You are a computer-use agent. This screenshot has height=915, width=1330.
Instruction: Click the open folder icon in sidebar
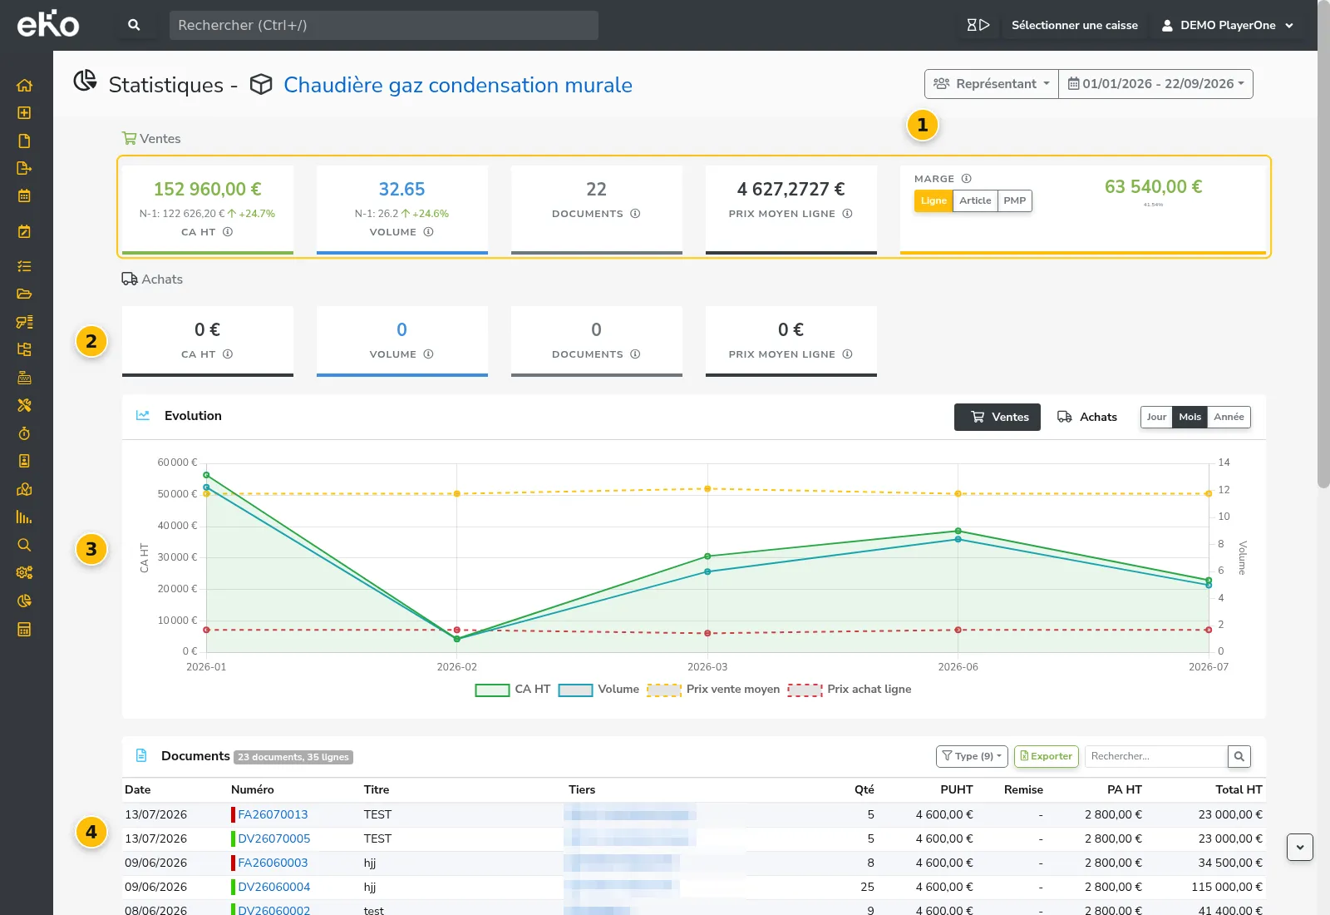coord(24,294)
